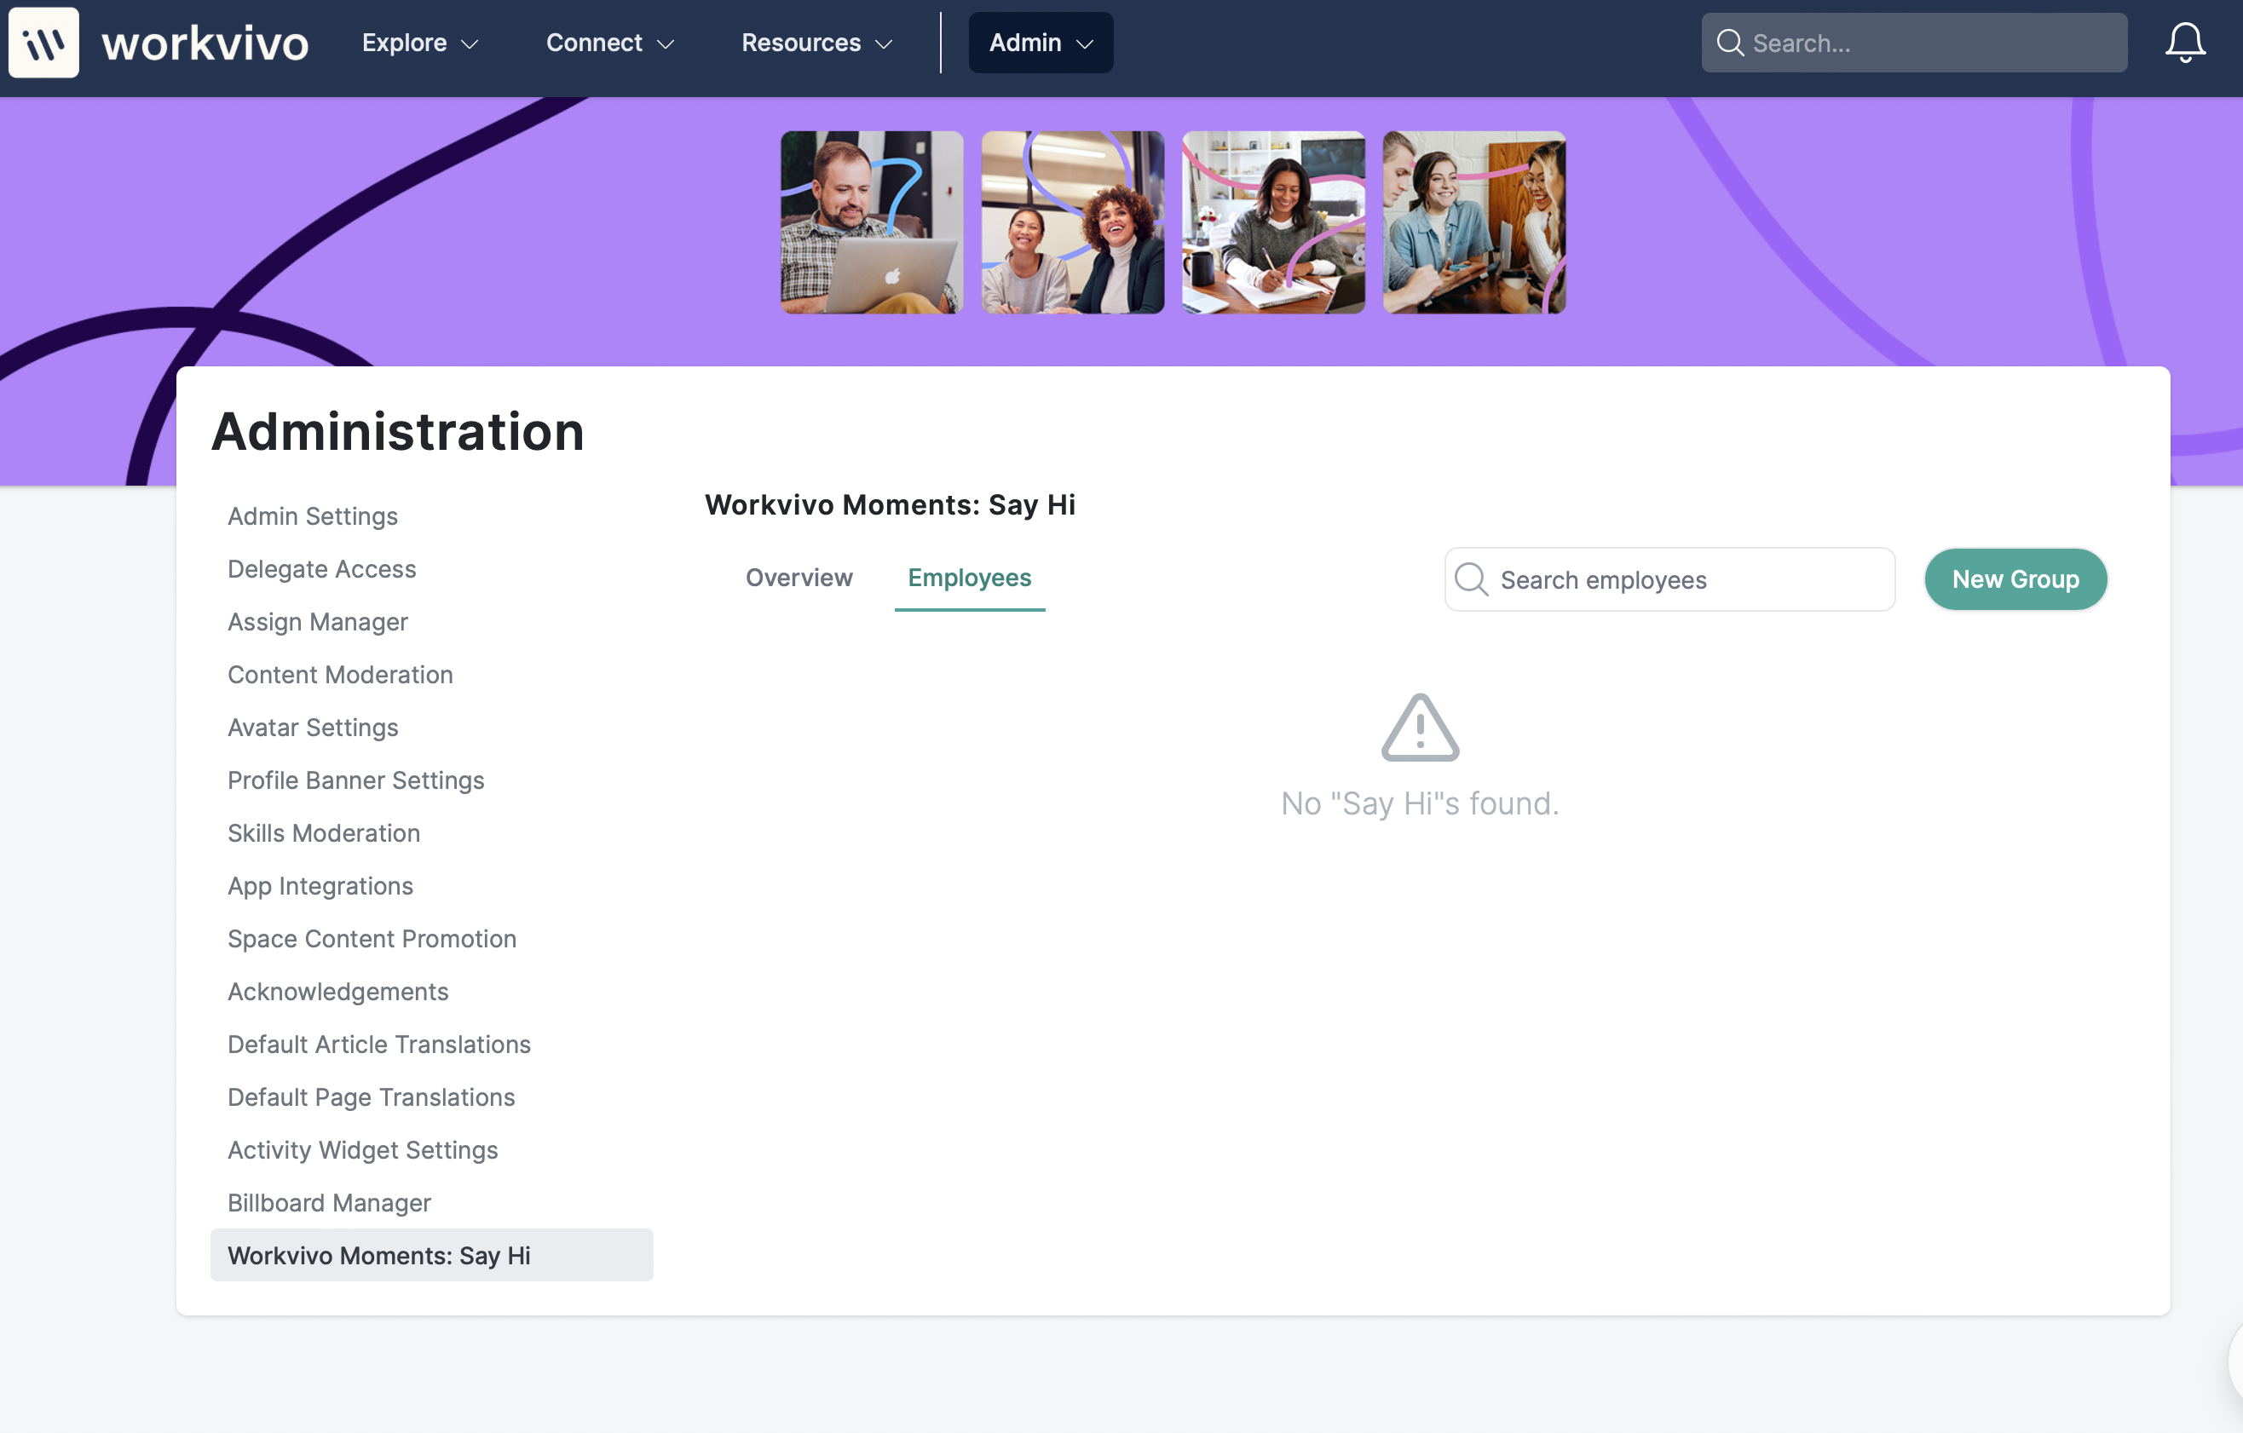Click the Administration heading
Image resolution: width=2243 pixels, height=1433 pixels.
pos(398,432)
